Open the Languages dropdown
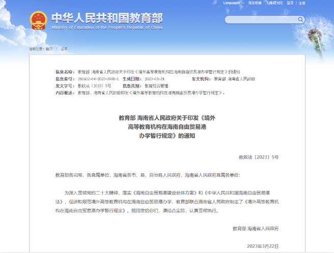Viewport: 334px width, 253px height. coord(234,3)
